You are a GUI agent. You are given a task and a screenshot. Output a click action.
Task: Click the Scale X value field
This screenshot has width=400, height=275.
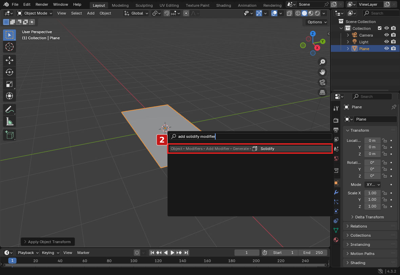[x=372, y=193]
